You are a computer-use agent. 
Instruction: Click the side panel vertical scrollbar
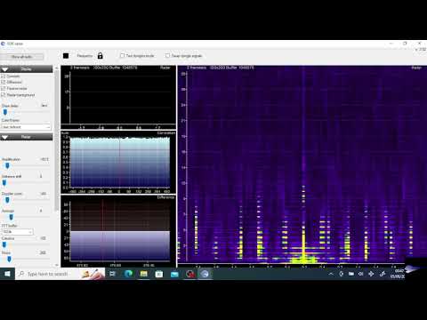coord(57,140)
